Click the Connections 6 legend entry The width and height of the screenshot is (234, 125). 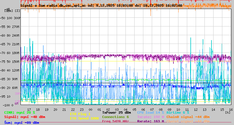(115, 117)
